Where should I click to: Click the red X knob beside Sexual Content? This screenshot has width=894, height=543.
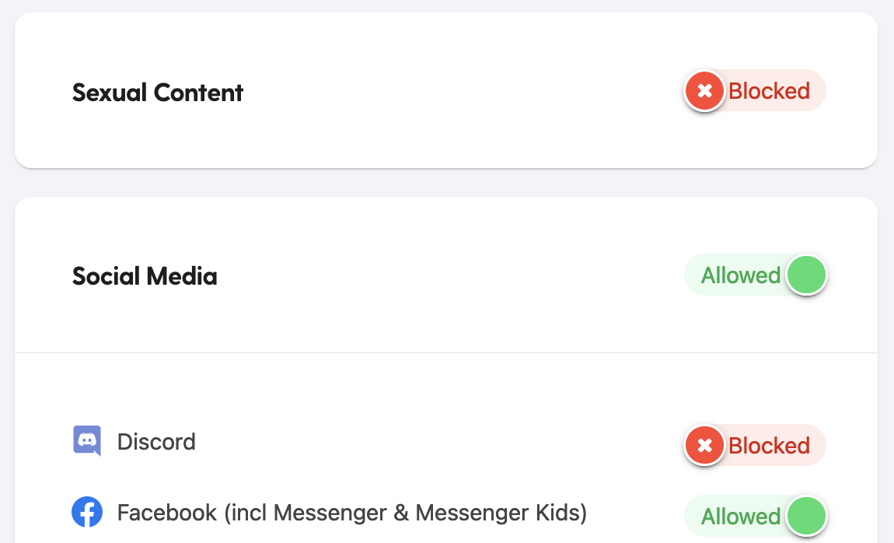coord(705,91)
